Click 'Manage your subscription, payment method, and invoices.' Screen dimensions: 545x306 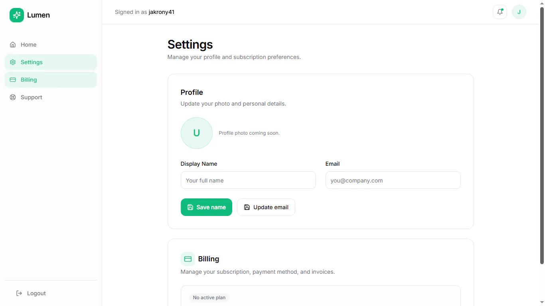[258, 272]
